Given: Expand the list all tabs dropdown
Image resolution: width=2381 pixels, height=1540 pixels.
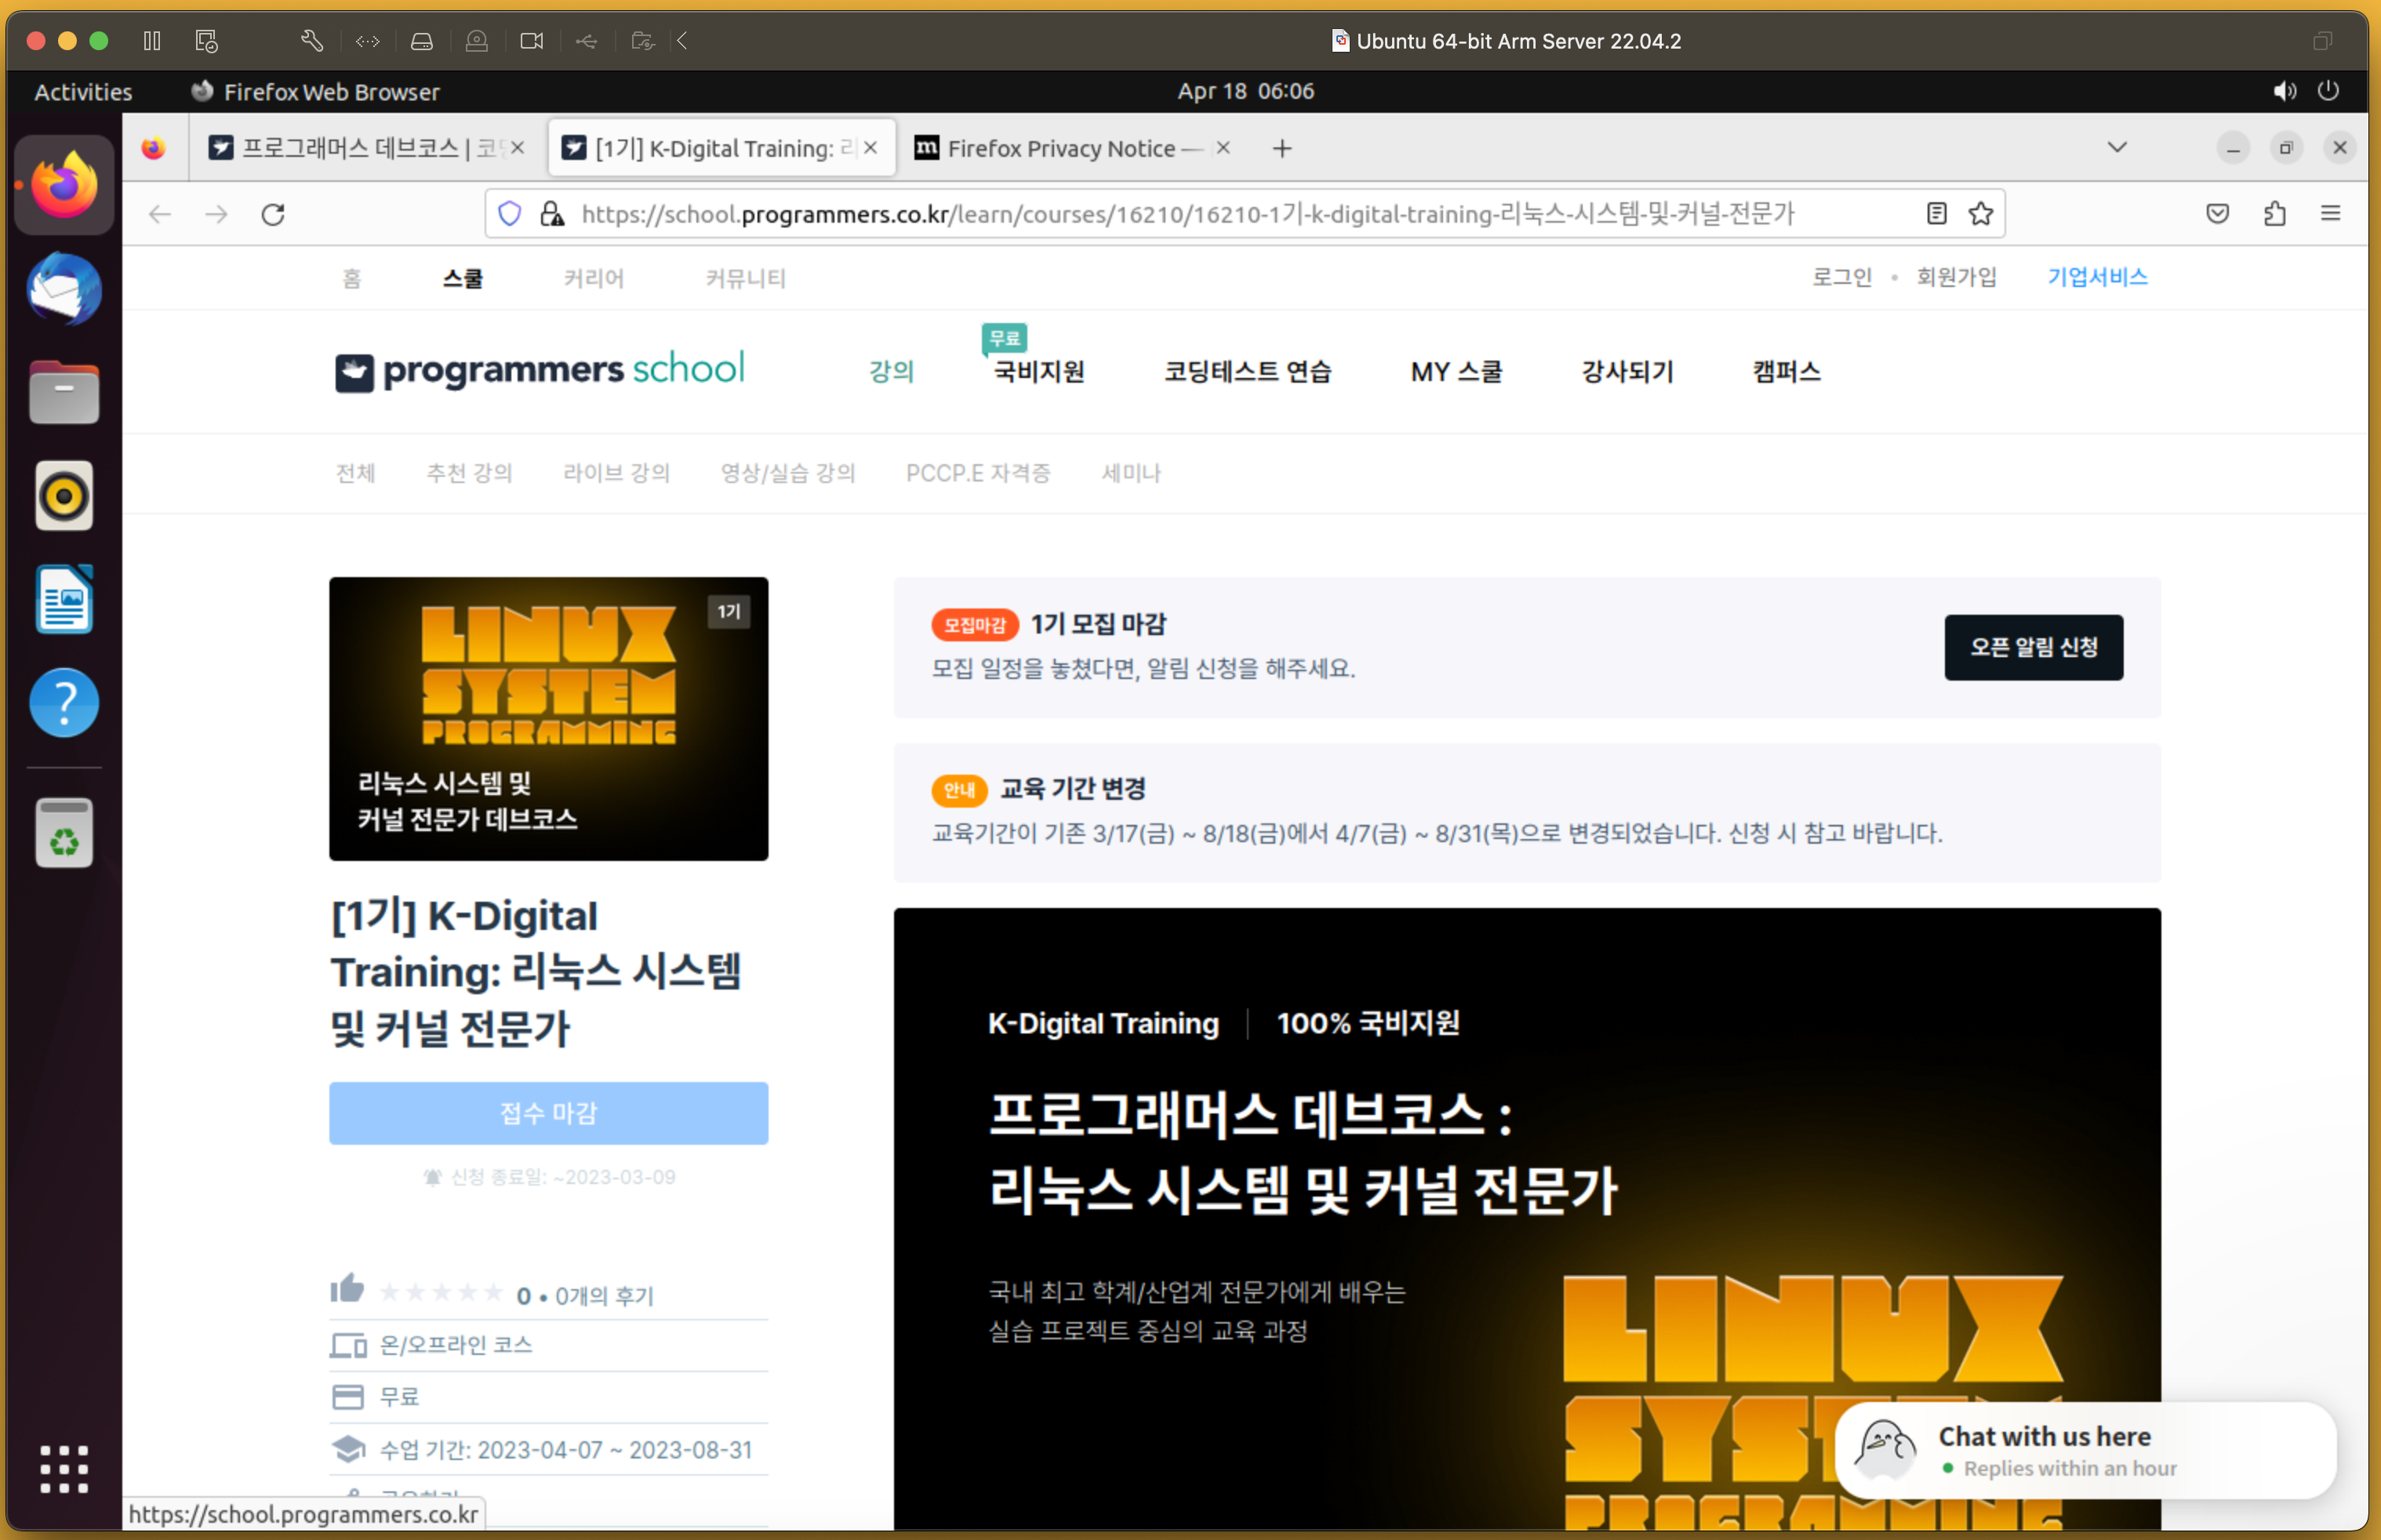Looking at the screenshot, I should [x=2117, y=148].
